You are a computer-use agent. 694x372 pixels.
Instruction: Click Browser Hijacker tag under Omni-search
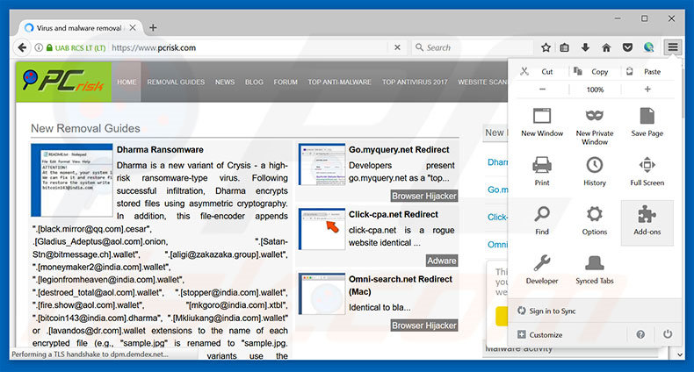point(423,325)
